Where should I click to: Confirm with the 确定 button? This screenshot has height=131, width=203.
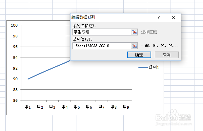[139, 55]
